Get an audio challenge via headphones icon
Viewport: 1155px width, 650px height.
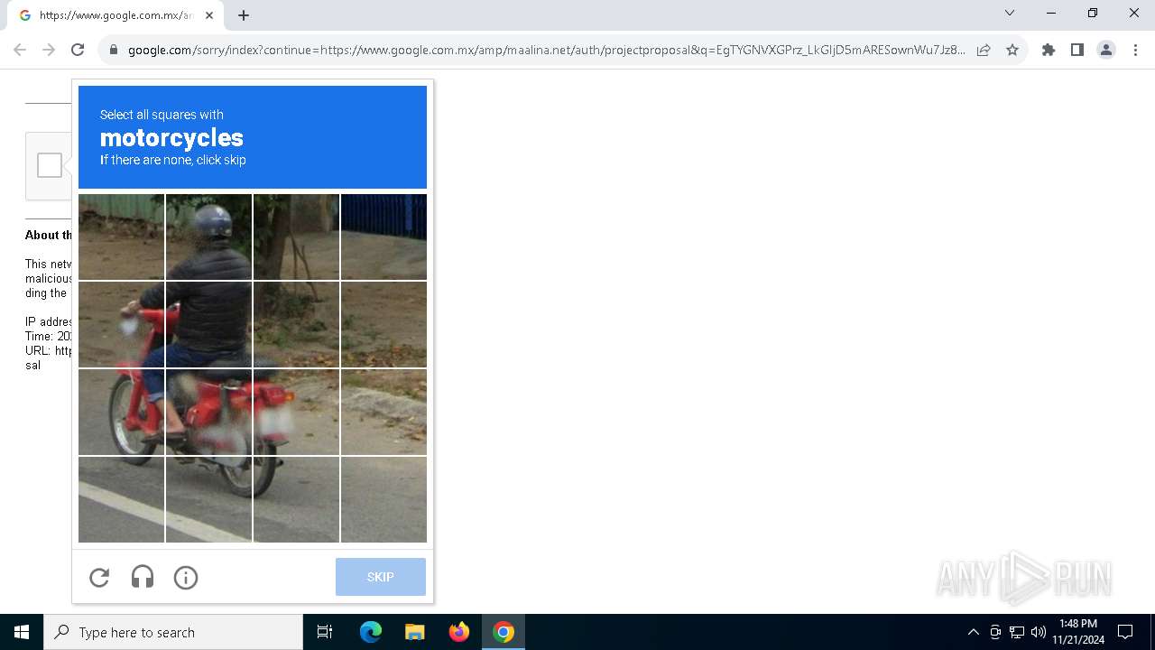[x=143, y=578]
